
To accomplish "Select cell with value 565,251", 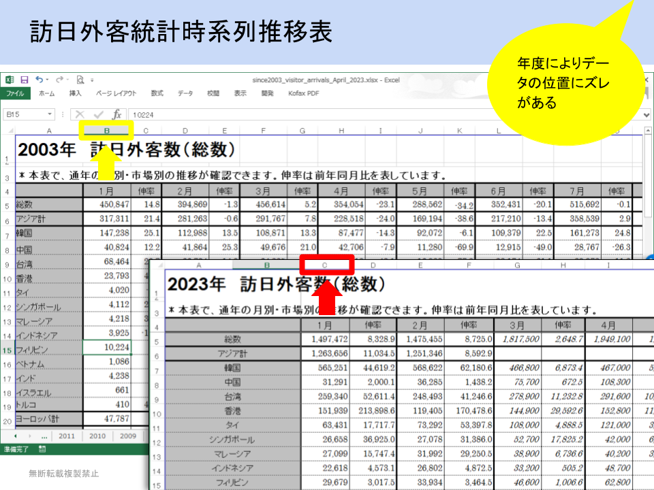I will point(326,368).
